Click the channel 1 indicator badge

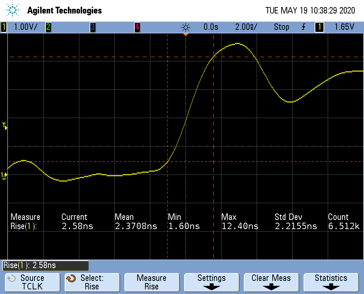pos(4,27)
